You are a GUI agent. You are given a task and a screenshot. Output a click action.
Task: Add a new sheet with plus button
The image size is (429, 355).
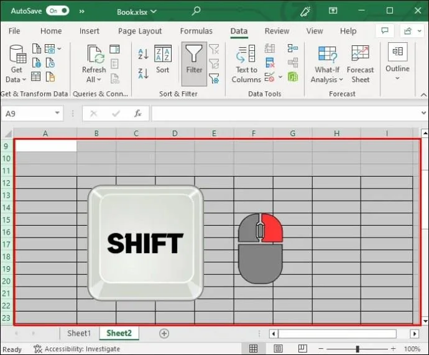click(164, 334)
